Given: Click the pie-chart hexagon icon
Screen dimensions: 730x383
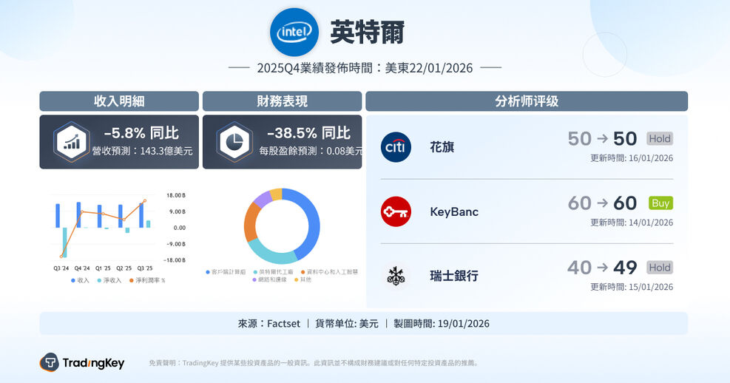Looking at the screenshot, I should click(235, 142).
